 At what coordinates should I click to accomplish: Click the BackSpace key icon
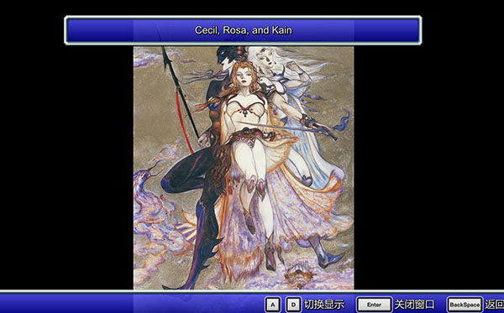(465, 305)
